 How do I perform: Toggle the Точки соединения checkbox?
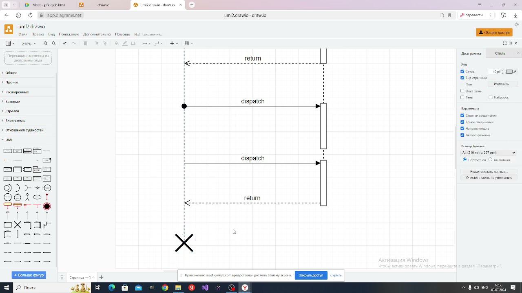coord(462,122)
